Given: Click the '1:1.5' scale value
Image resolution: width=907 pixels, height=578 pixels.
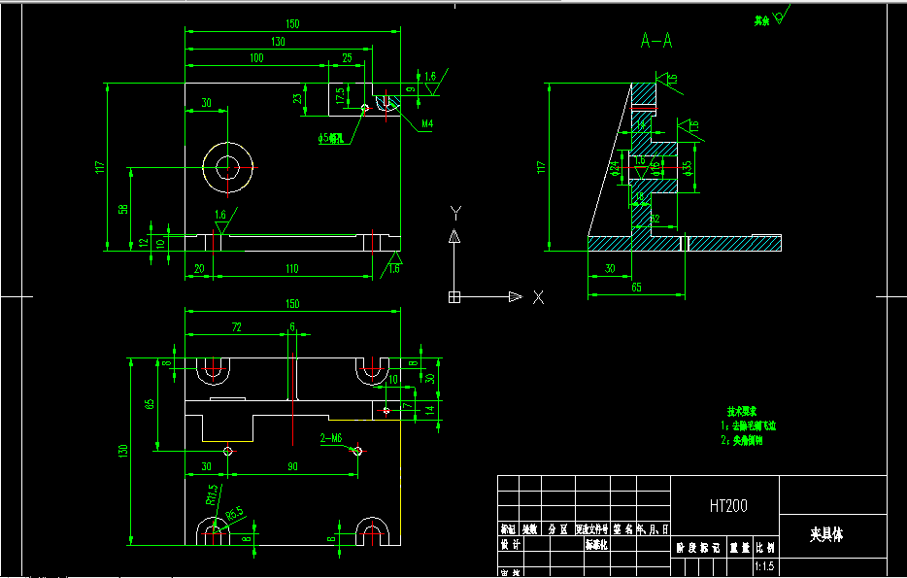Looking at the screenshot, I should (764, 567).
